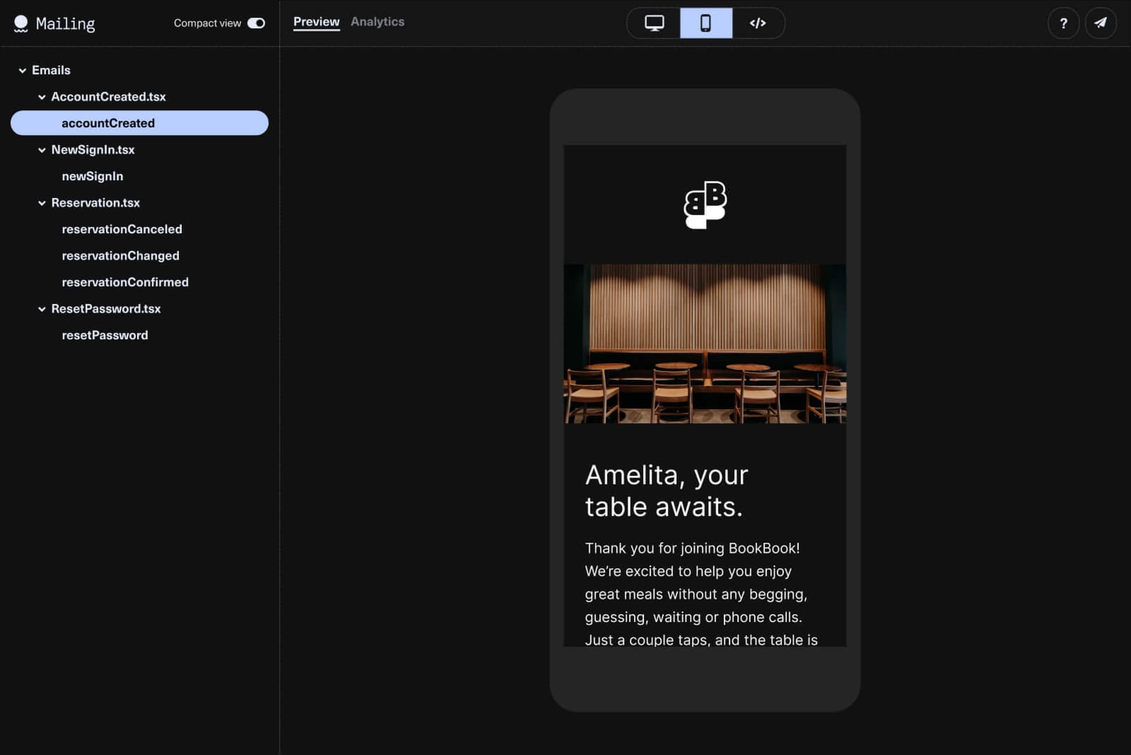Select the newSignIn email preview

92,176
